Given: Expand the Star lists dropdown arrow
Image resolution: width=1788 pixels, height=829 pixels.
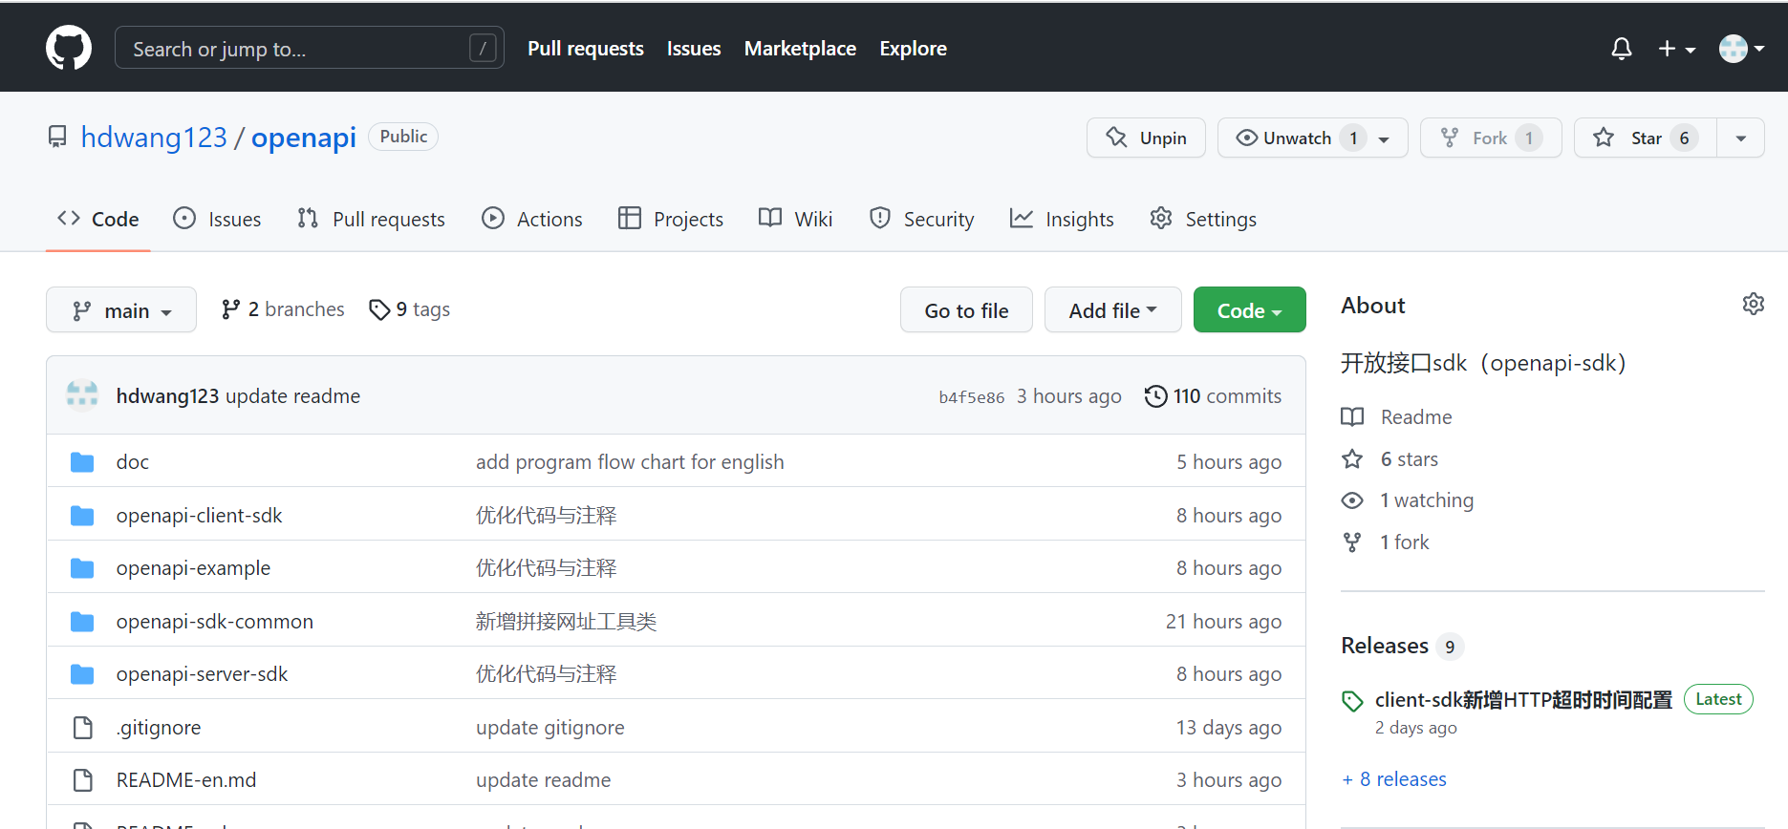Looking at the screenshot, I should (1741, 138).
